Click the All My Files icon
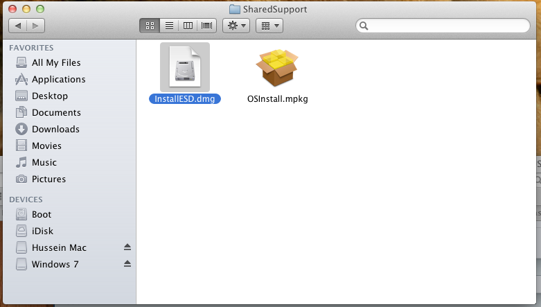541x307 pixels. (x=21, y=62)
